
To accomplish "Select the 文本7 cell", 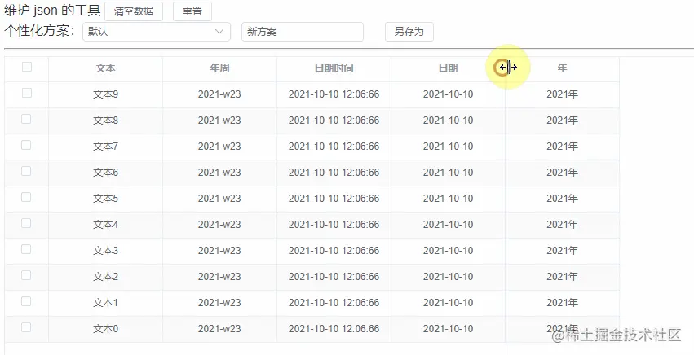I will (105, 147).
